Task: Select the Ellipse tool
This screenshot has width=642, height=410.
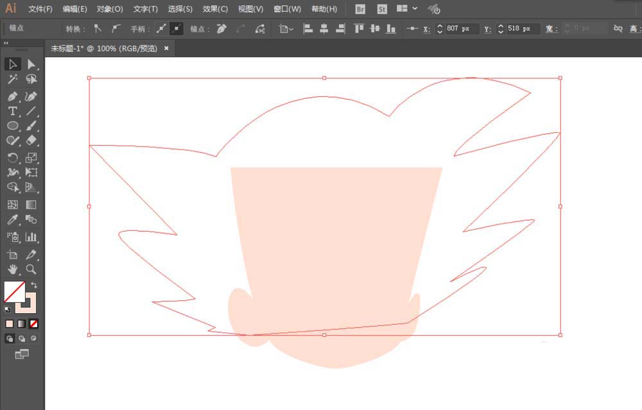Action: pos(13,126)
